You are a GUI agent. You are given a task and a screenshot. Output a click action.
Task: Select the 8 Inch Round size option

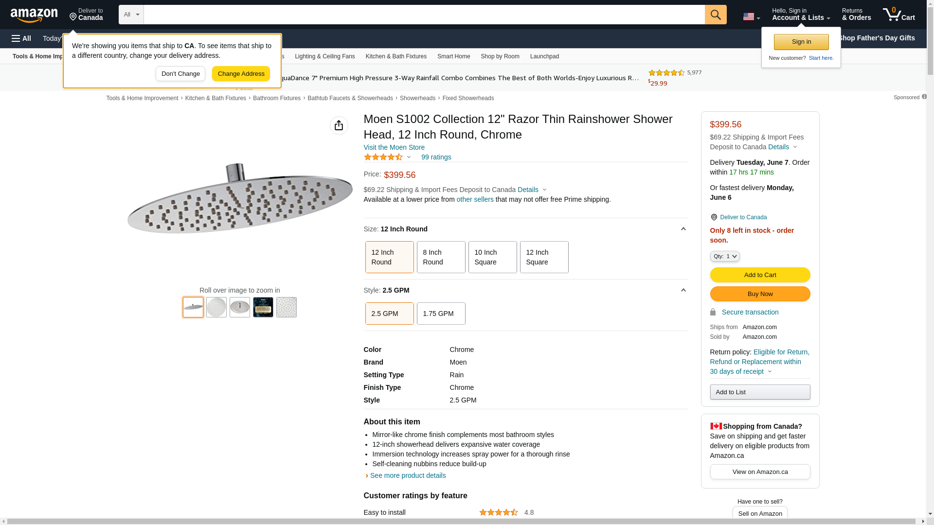click(441, 257)
